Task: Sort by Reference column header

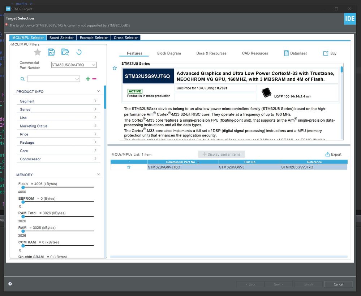Action: (x=314, y=162)
